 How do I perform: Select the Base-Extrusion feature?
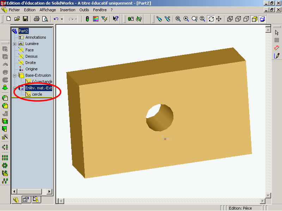38,75
